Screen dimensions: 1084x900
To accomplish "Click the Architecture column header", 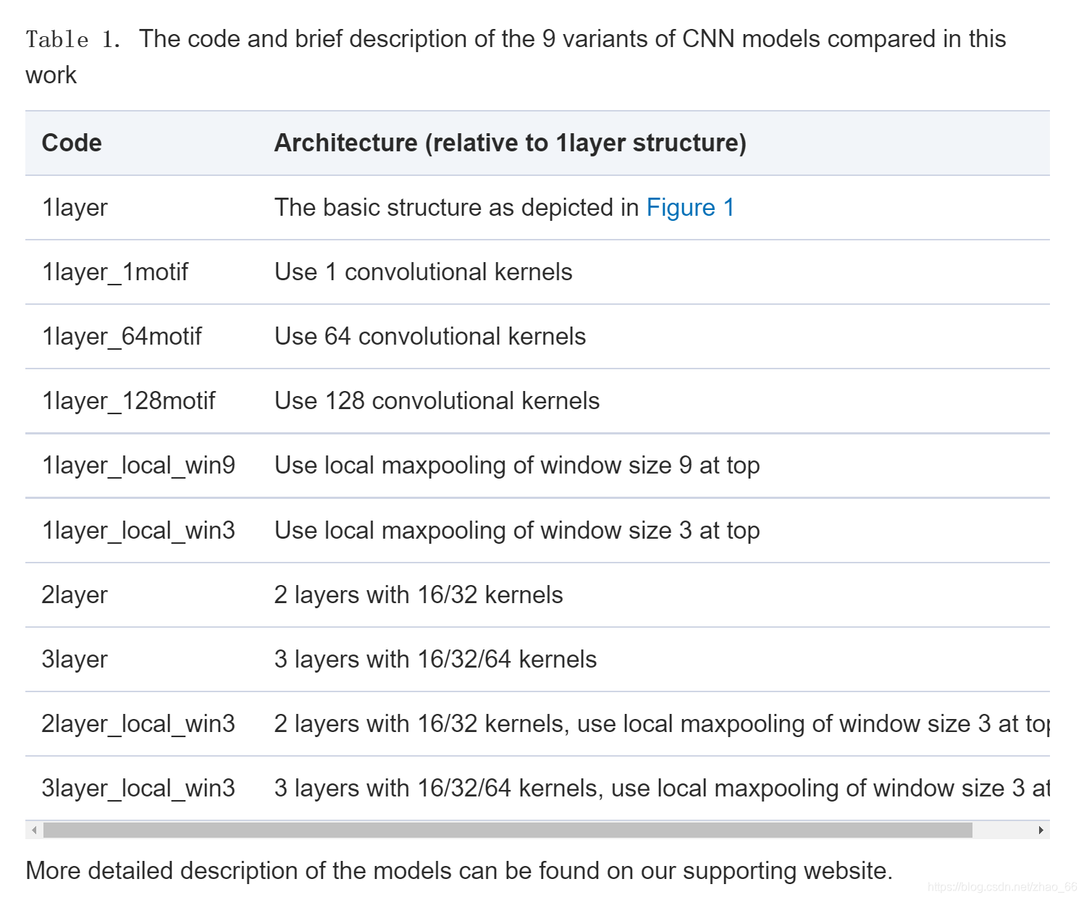I will [510, 143].
